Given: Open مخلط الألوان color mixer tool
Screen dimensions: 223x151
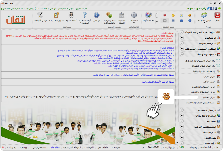Looking at the screenshot, I should pyautogui.click(x=148, y=15).
